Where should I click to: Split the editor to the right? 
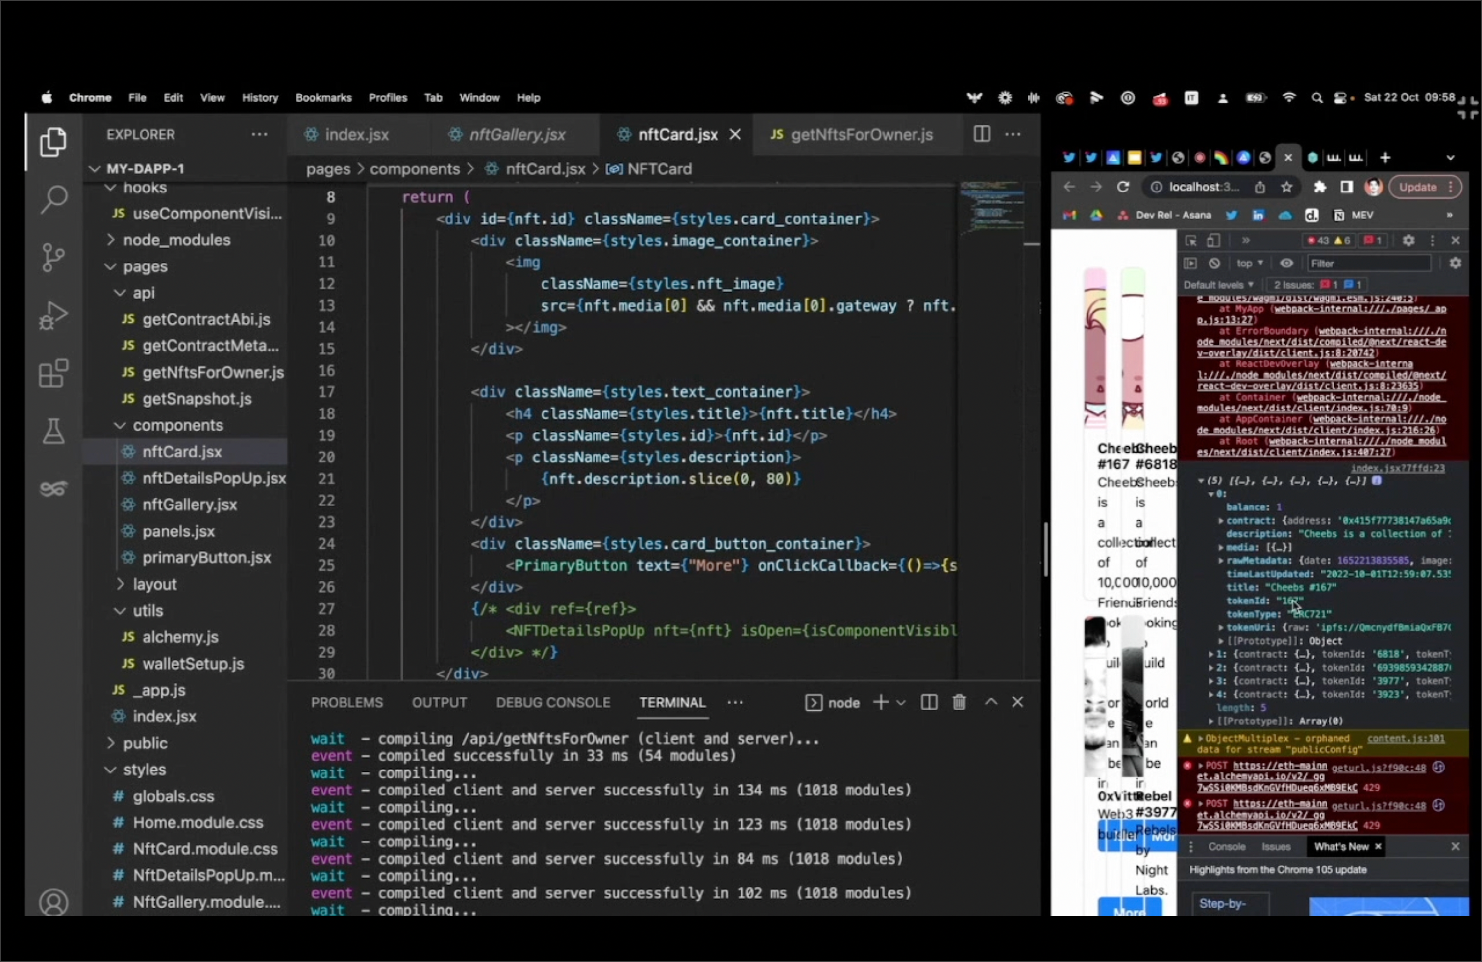click(981, 134)
